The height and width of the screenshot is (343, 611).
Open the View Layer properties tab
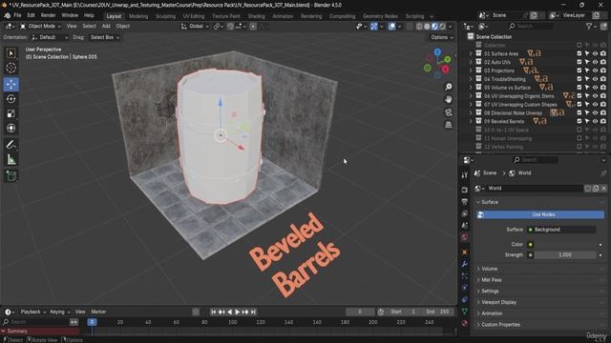click(465, 213)
